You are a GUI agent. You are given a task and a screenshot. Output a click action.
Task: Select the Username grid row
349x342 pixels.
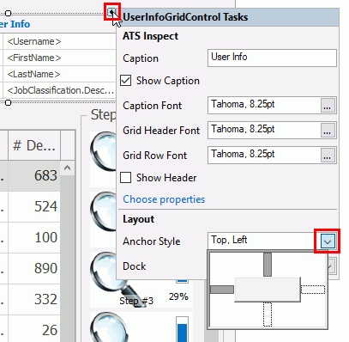[x=59, y=41]
